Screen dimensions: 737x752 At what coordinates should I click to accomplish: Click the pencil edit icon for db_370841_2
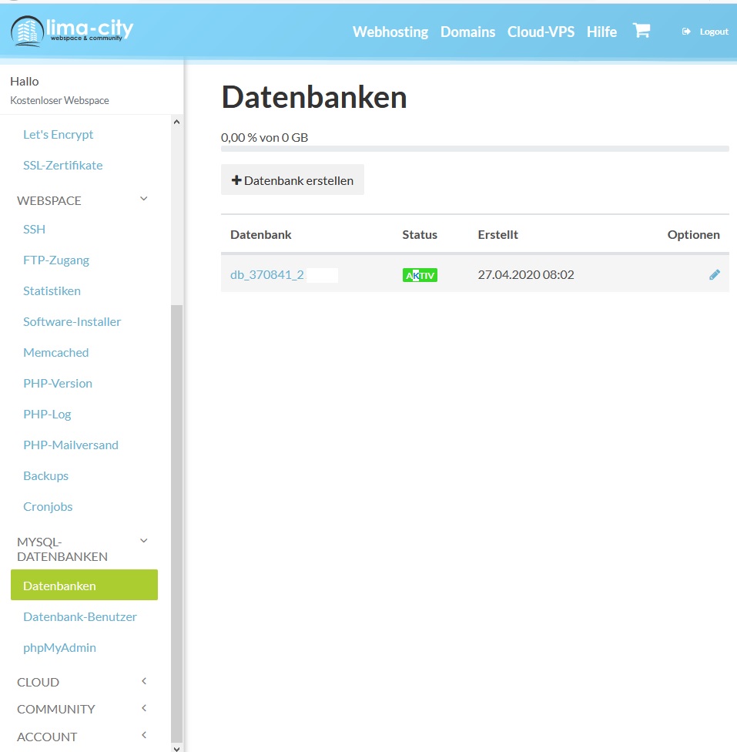pos(715,274)
